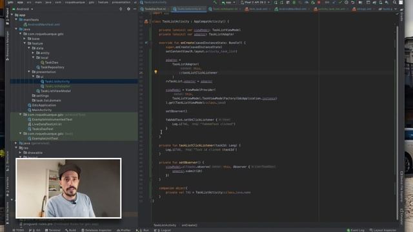Click the Make Project hammer icon
Viewport: 413px width, 232px height.
(215, 3)
